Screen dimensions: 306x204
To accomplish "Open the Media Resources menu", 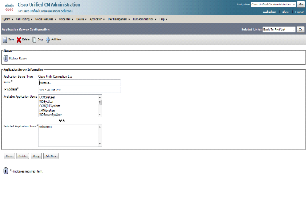I will (46, 19).
